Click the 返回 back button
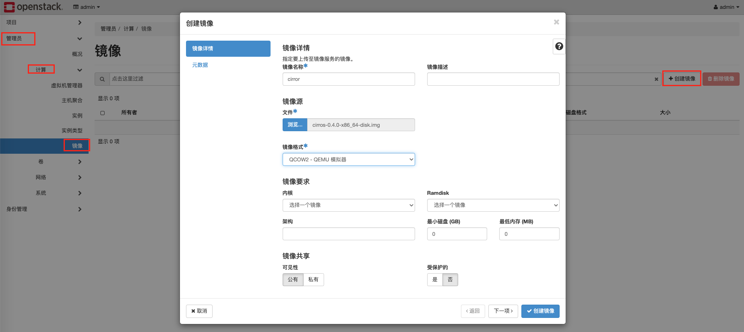This screenshot has height=332, width=744. point(473,311)
